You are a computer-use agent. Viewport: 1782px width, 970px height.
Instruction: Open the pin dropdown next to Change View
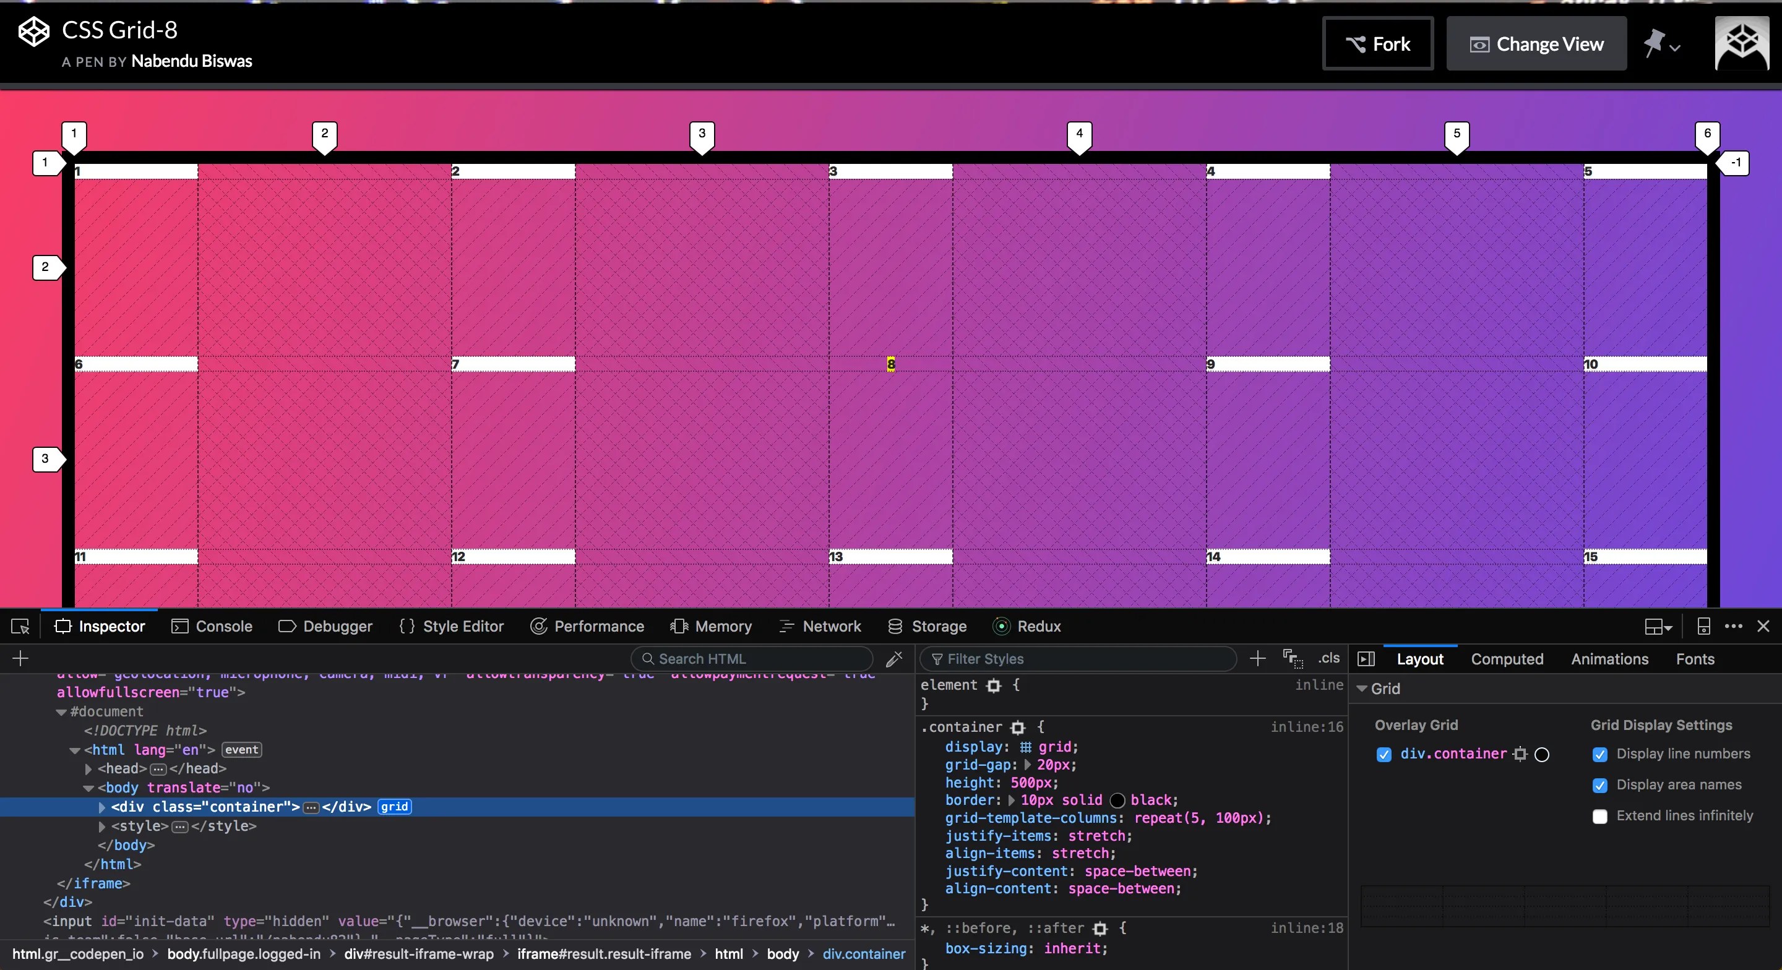pyautogui.click(x=1663, y=43)
